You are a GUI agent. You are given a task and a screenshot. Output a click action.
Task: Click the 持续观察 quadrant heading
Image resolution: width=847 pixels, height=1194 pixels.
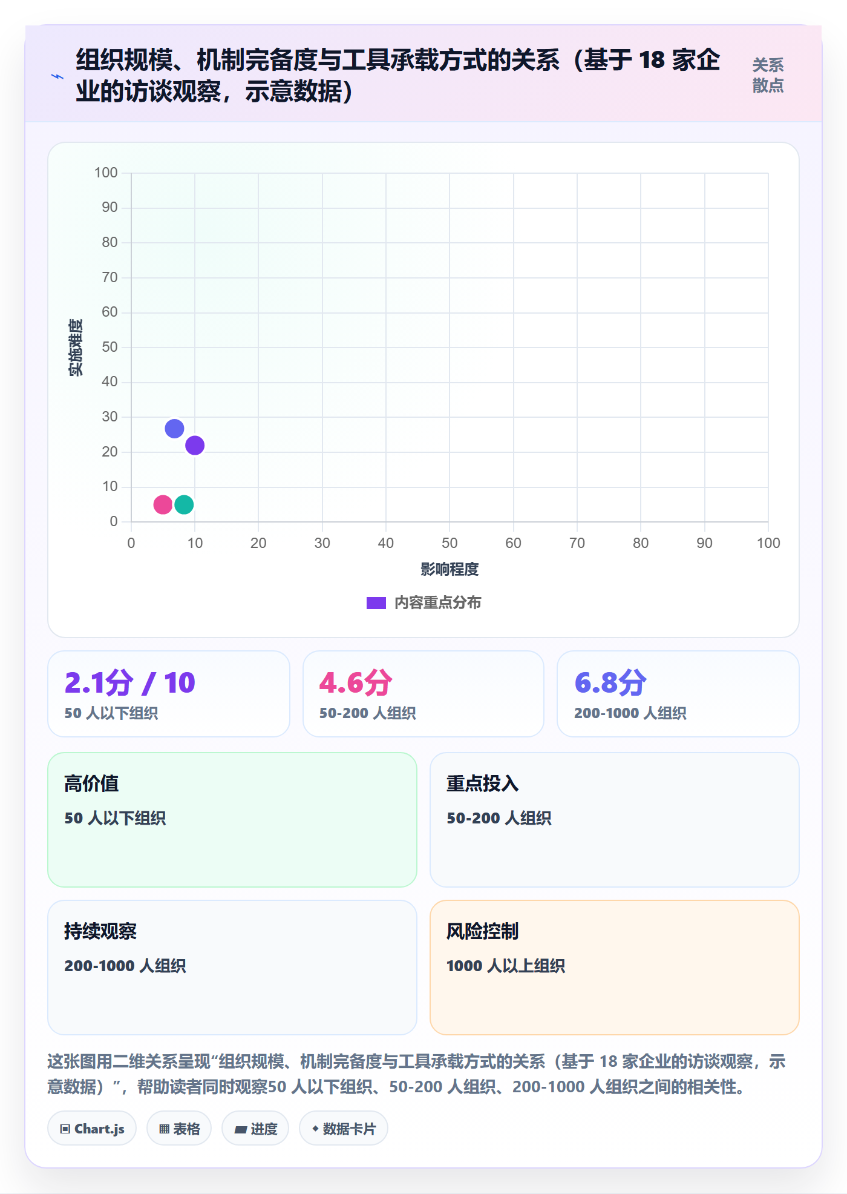point(100,931)
